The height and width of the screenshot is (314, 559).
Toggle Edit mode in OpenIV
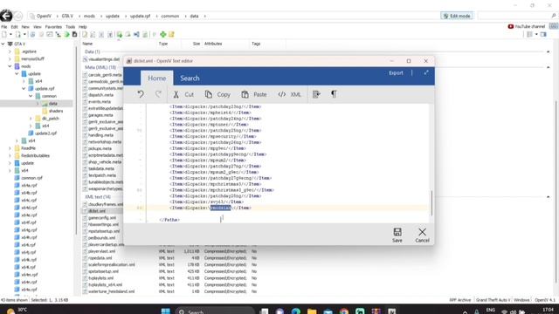457,16
